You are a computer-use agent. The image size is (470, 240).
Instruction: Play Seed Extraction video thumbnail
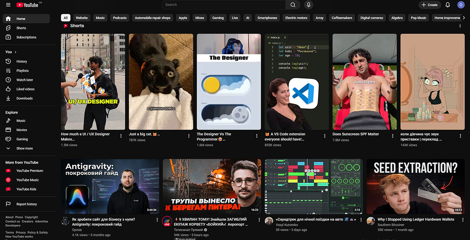[416, 187]
